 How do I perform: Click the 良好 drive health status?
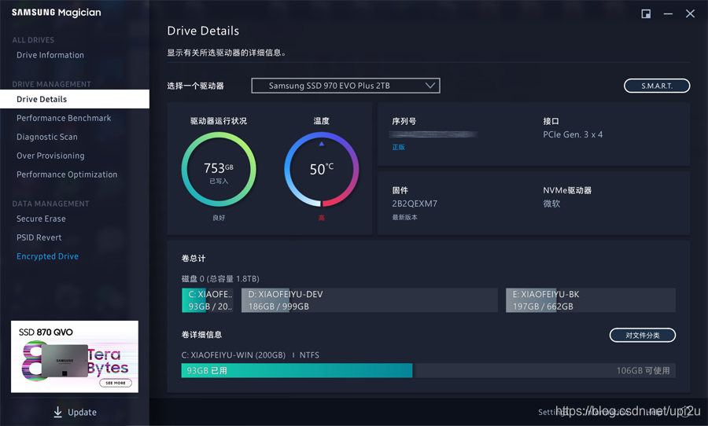(x=219, y=218)
